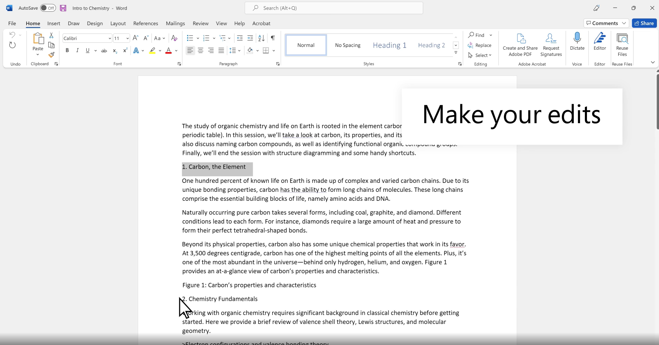
Task: Open the File tab
Action: (12, 23)
